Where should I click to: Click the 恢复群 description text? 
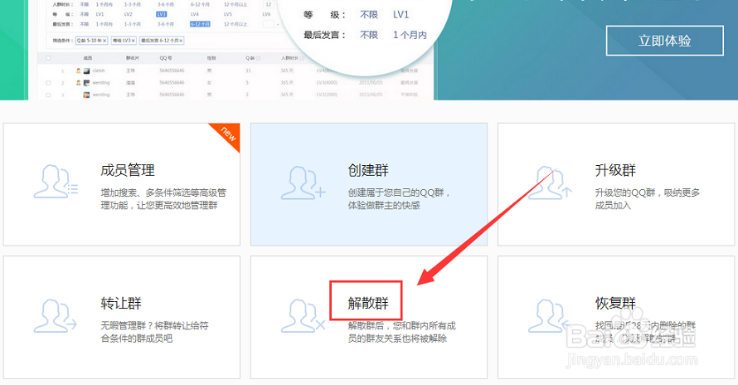[645, 332]
